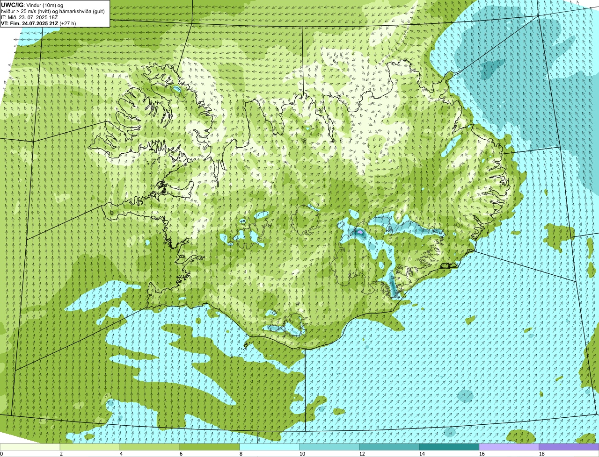Click the legend scale label "16"
Screen dimensions: 599x457
tap(482, 454)
